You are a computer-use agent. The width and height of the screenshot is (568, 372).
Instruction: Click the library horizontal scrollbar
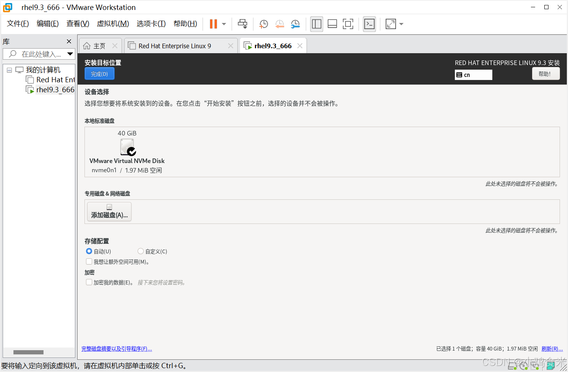[28, 352]
